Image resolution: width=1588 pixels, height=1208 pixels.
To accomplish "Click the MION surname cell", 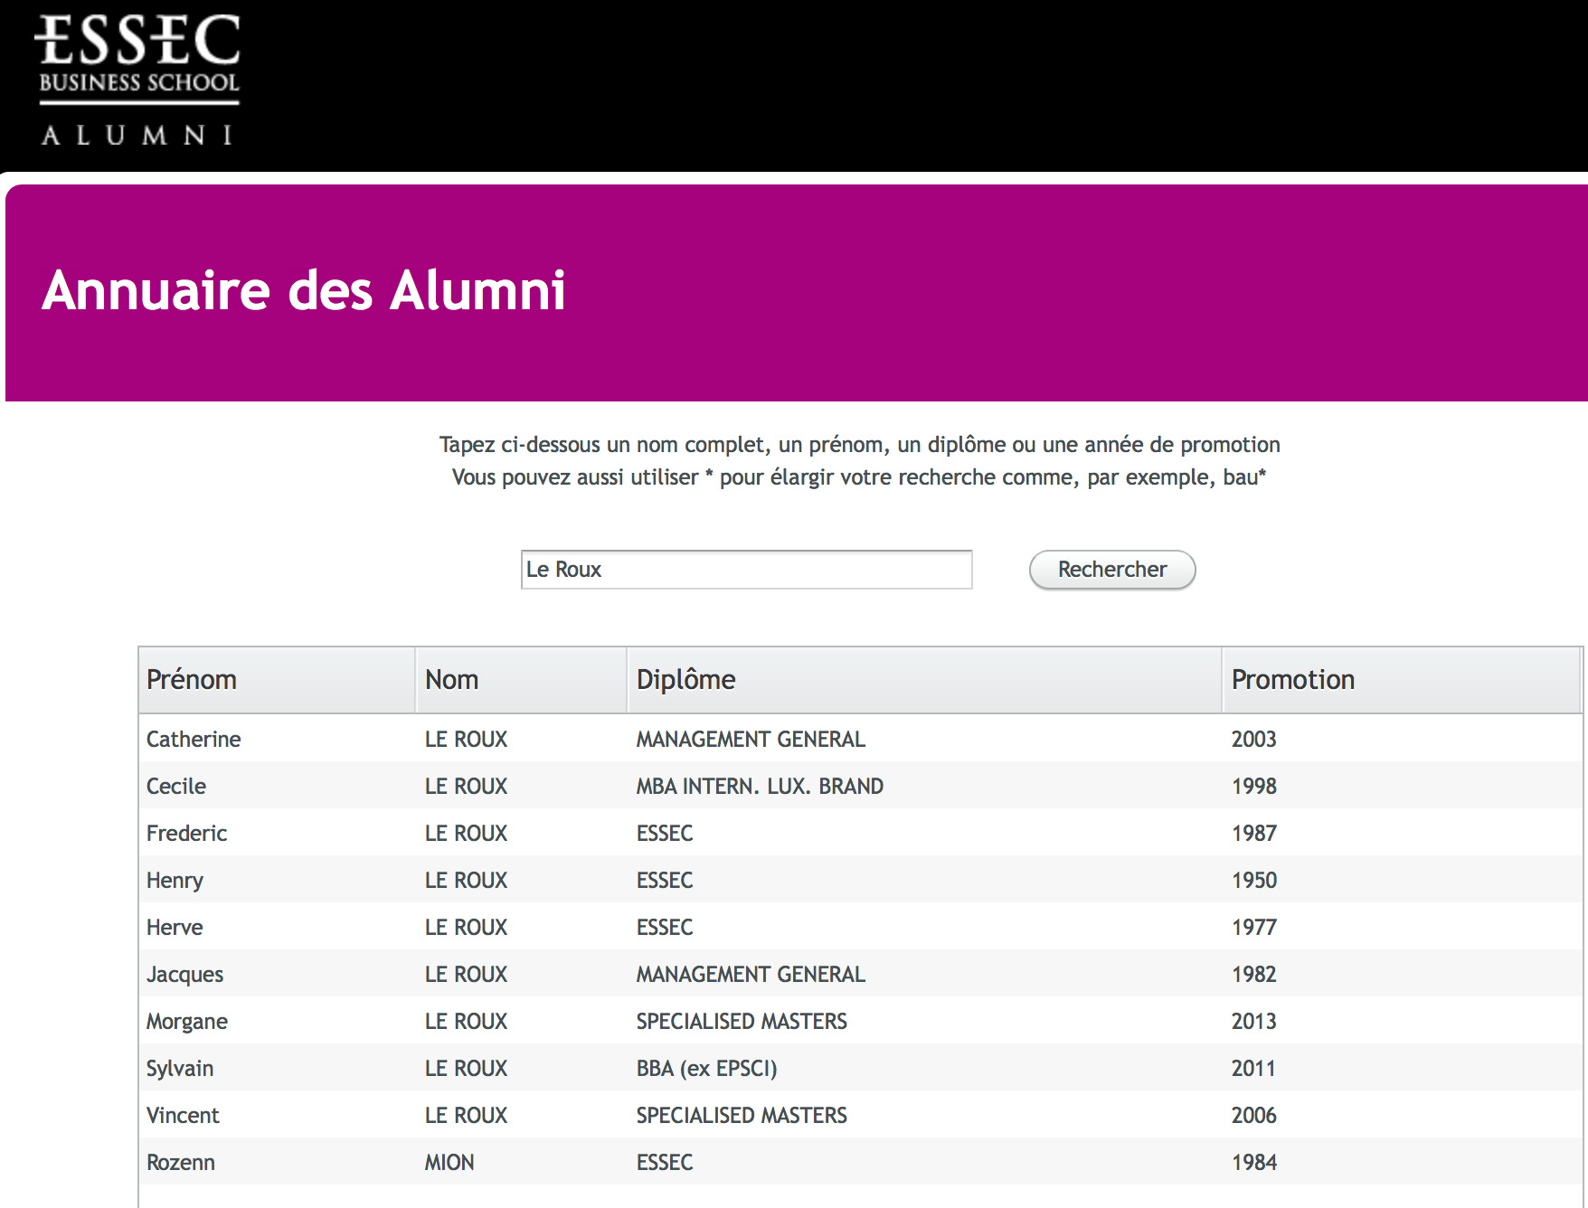I will click(x=449, y=1162).
